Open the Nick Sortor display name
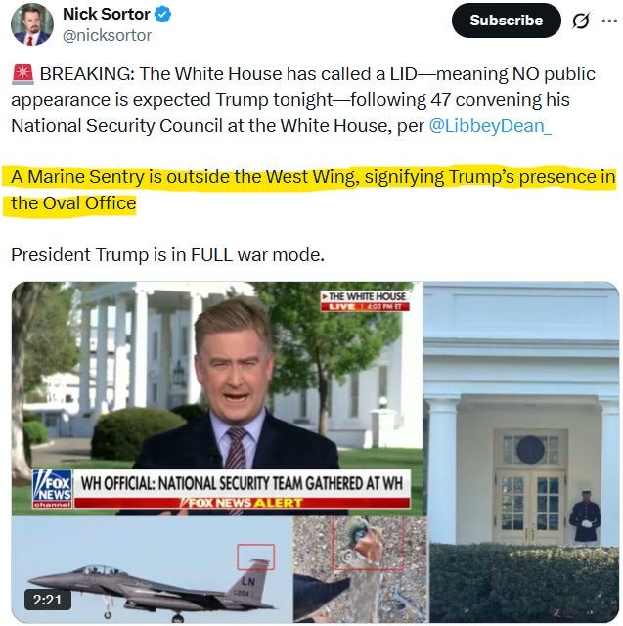 coord(106,14)
